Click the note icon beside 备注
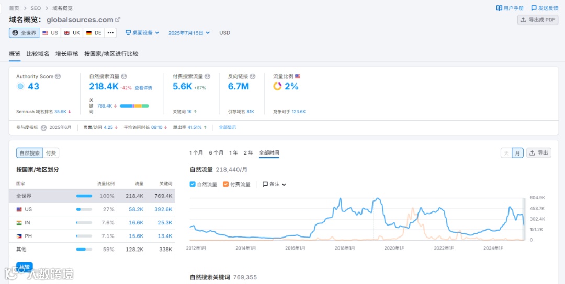Viewport: 565px width, 284px height. point(265,184)
